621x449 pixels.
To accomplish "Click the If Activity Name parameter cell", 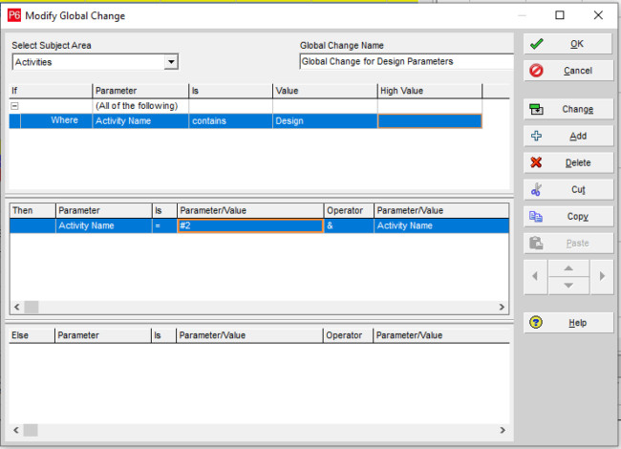I will (140, 121).
